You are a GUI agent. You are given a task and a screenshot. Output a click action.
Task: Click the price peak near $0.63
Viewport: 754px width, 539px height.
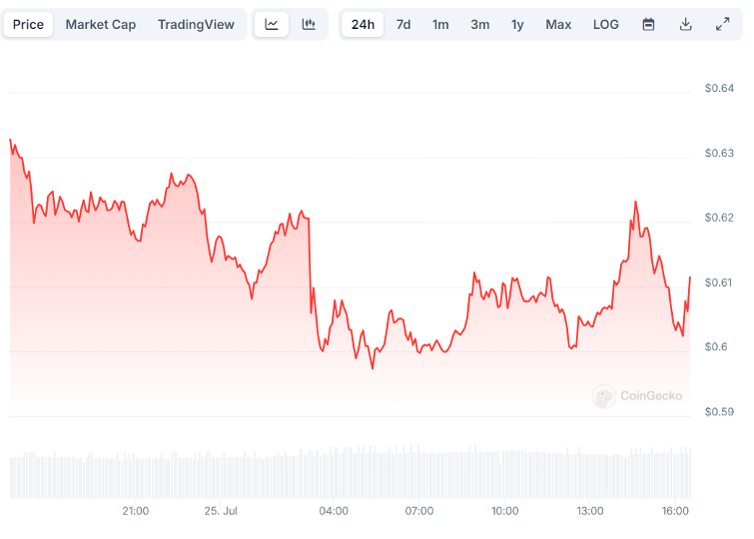[11, 141]
